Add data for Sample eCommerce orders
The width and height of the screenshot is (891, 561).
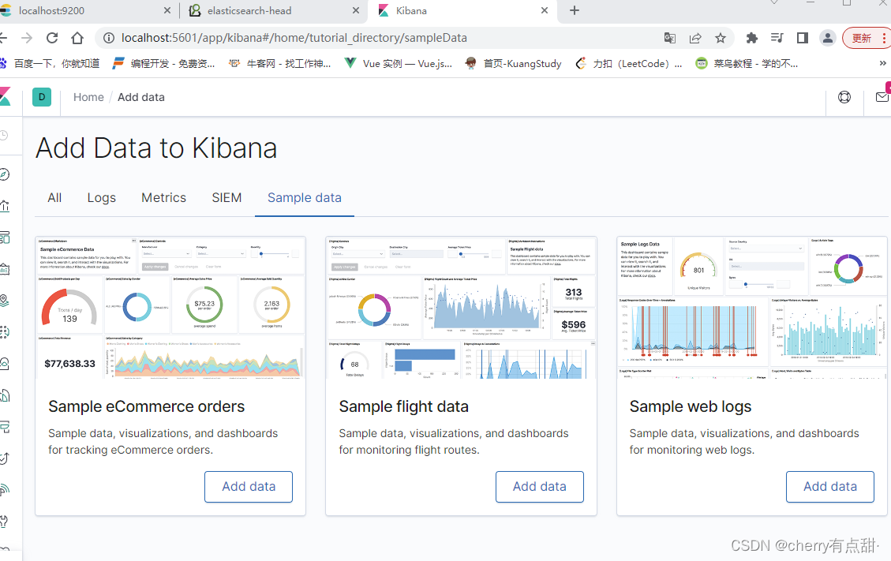[x=249, y=487]
